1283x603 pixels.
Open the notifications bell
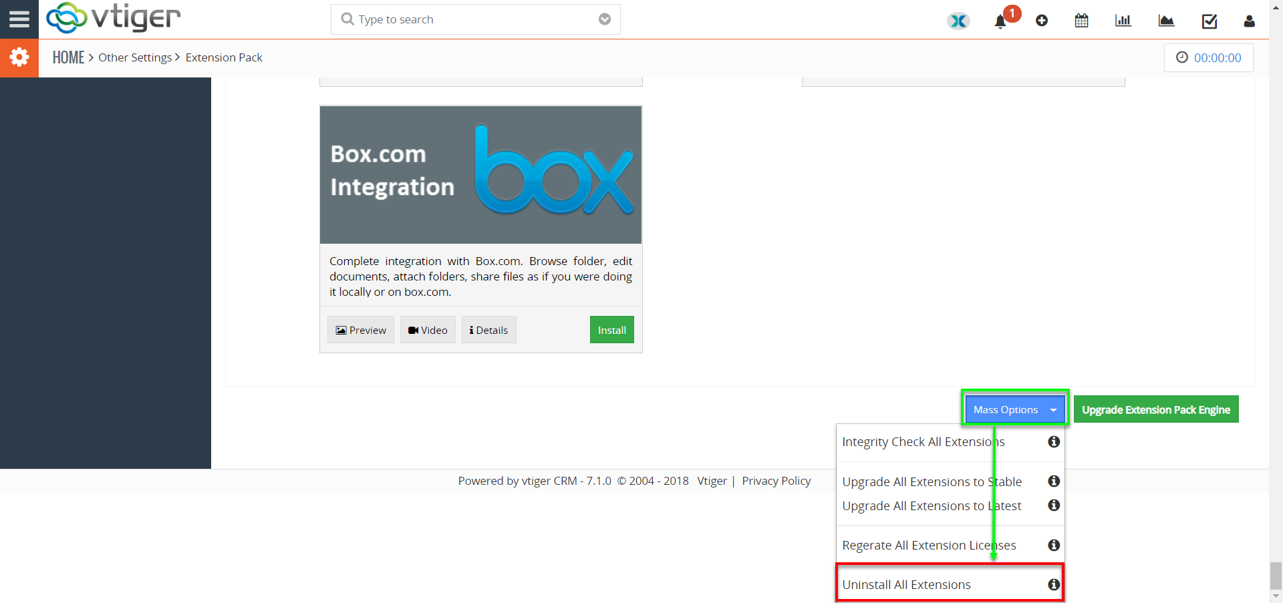[1000, 21]
